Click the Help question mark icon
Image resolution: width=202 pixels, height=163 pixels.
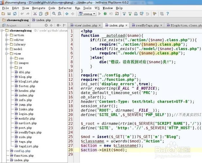pyautogui.click(x=167, y=14)
